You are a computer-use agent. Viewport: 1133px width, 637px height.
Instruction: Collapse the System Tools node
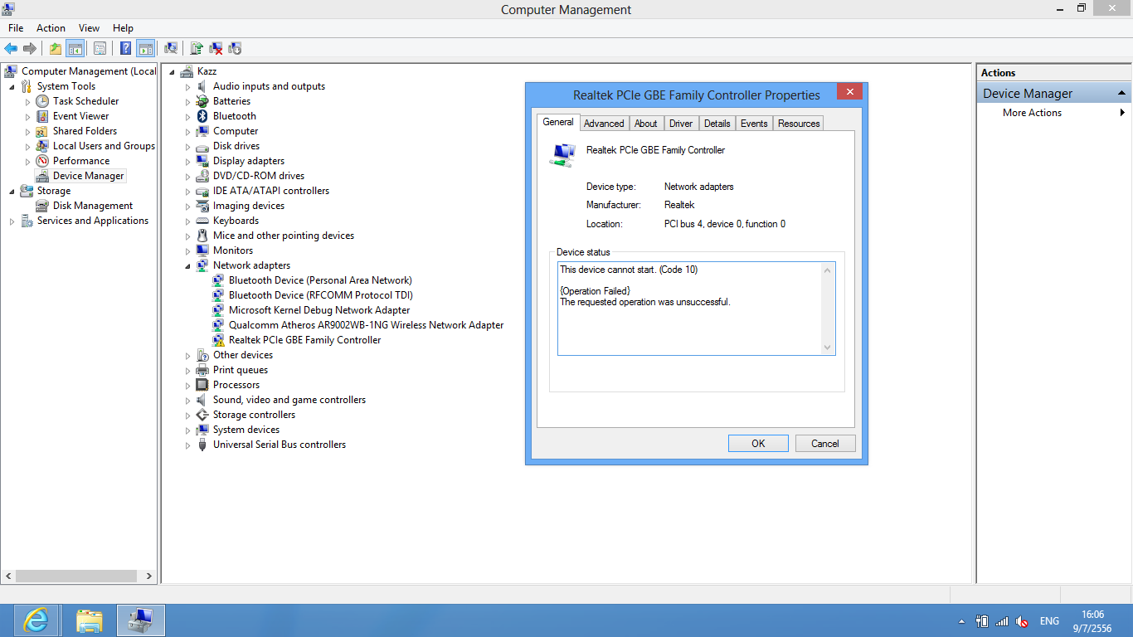coord(12,87)
